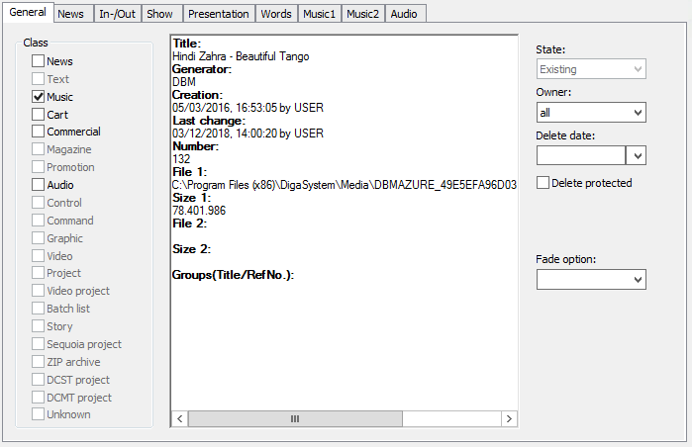Open the In-/Out tab
The width and height of the screenshot is (692, 447).
(x=117, y=14)
